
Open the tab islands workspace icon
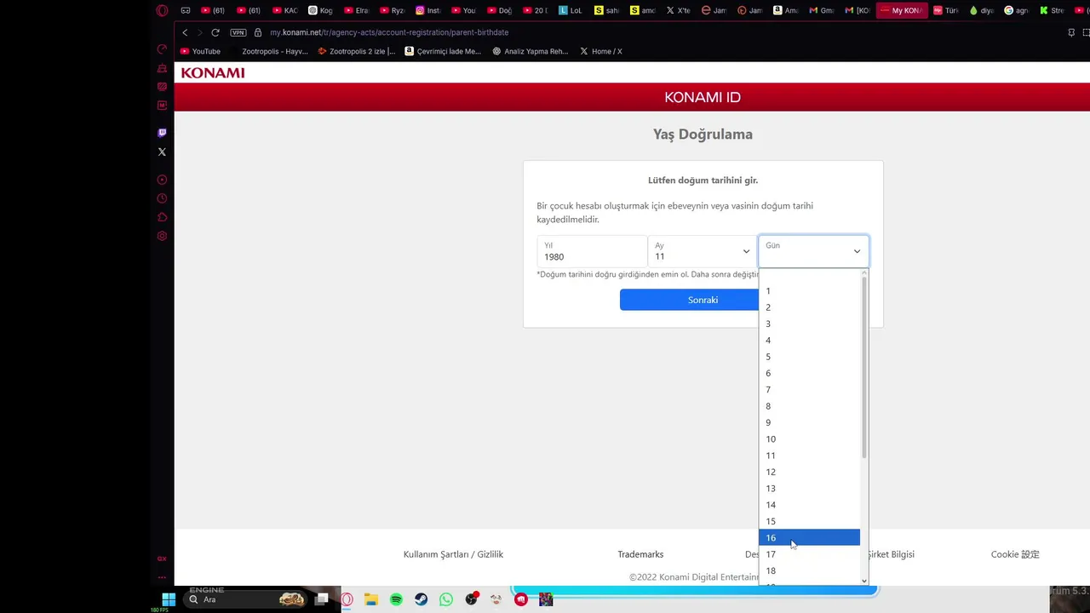[x=186, y=10]
